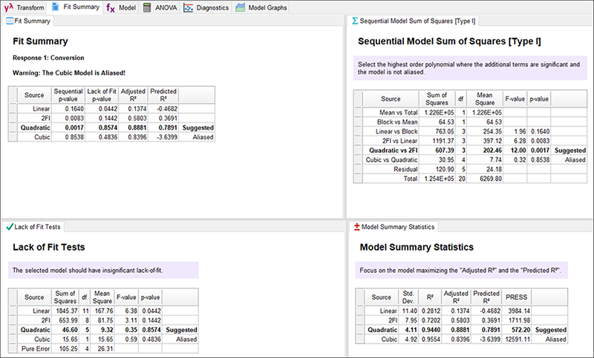Select the Model Summary Statistics pane tab
Screen dimensions: 594x358
click(x=398, y=226)
